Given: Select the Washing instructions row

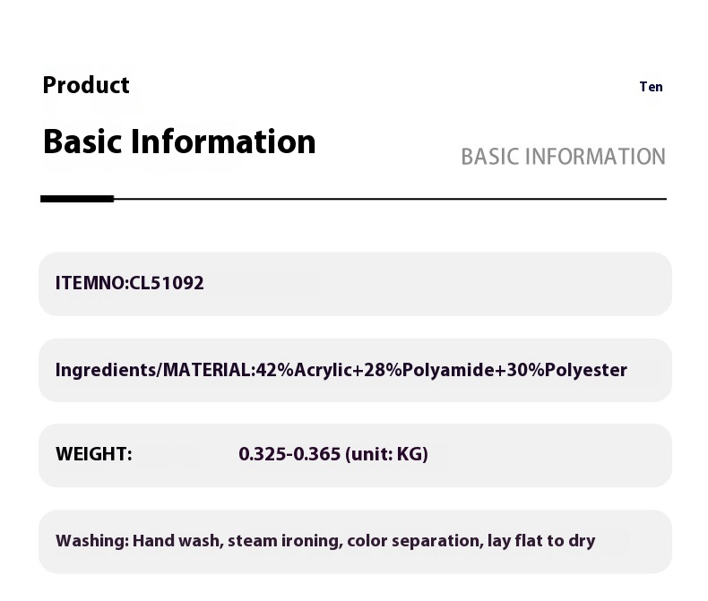Looking at the screenshot, I should (356, 542).
